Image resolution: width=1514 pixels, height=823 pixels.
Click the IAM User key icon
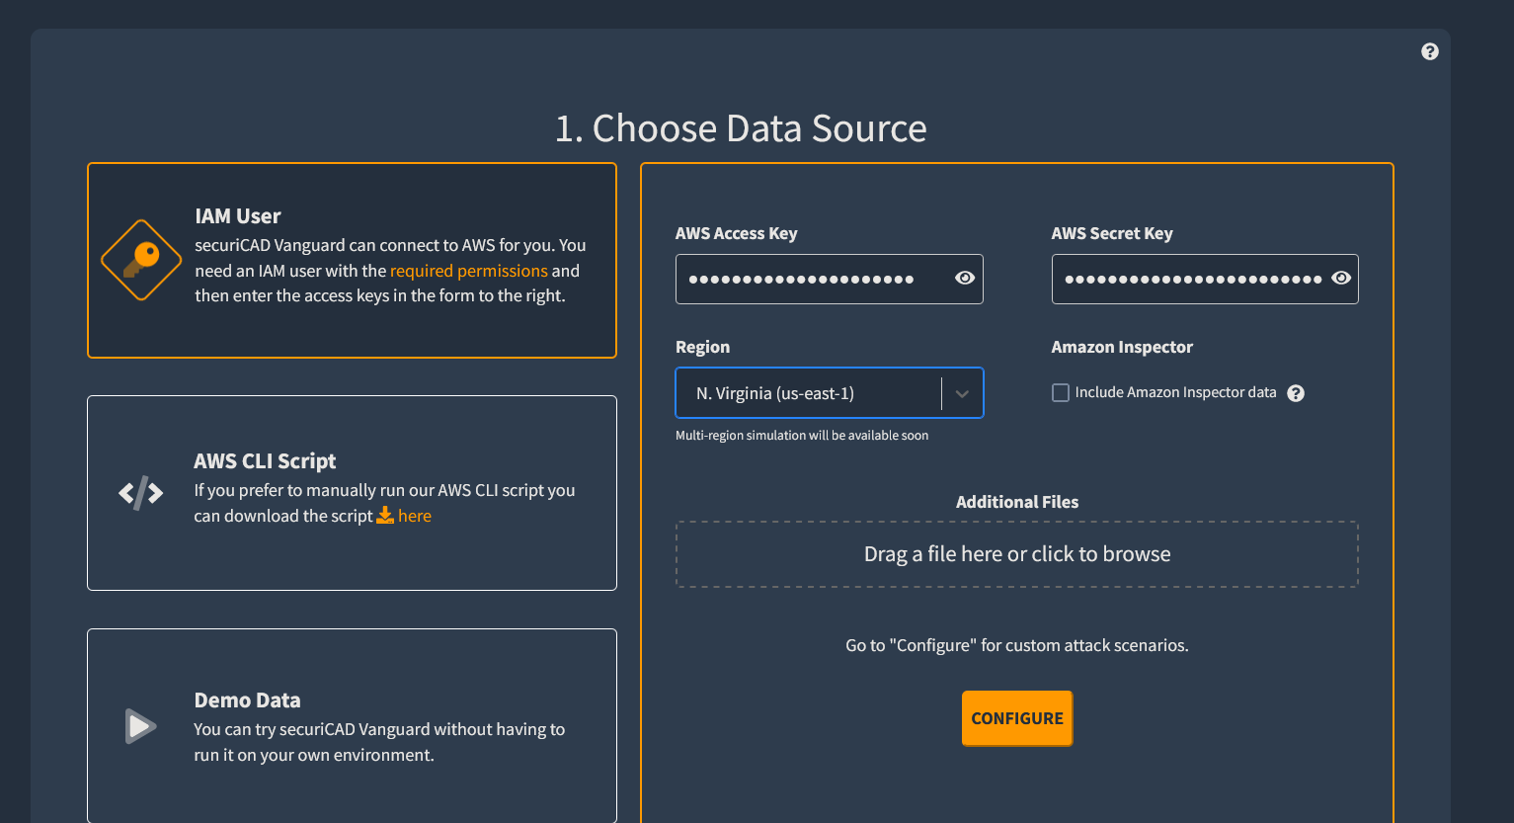(141, 260)
